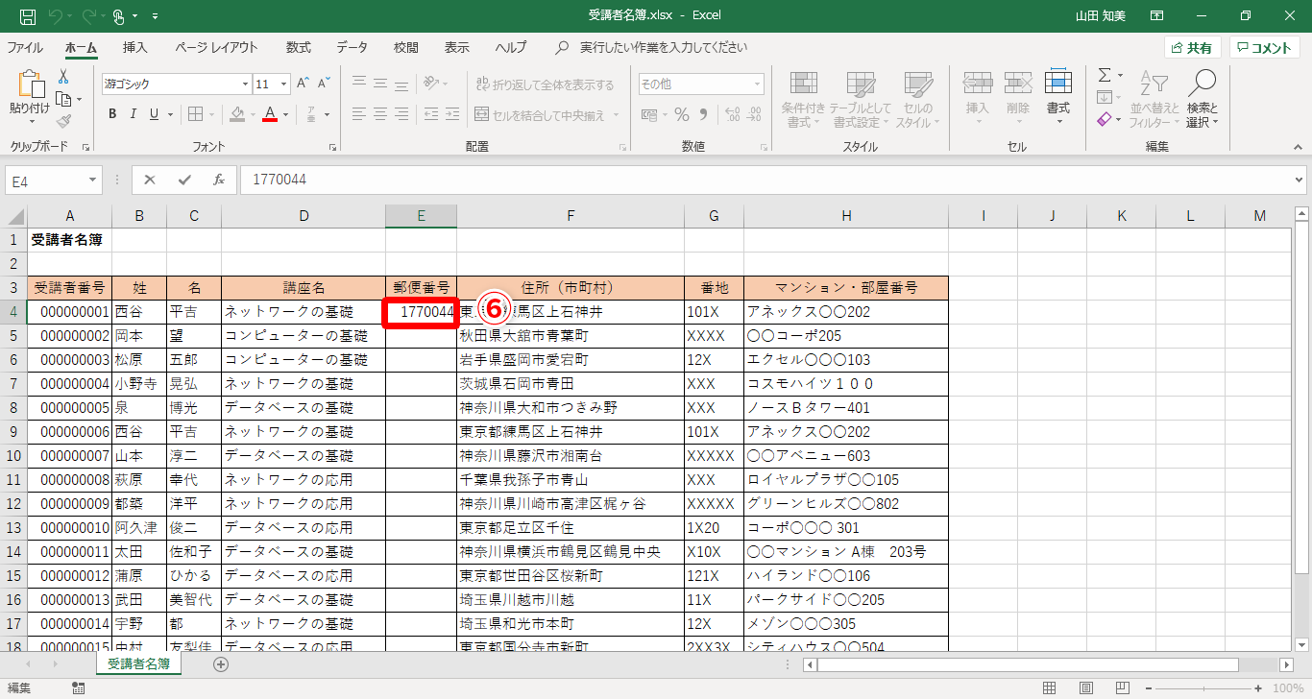Viewport: 1312px width, 699px height.
Task: Click the Clear eraser icon in the editing group
Action: pos(1105,120)
